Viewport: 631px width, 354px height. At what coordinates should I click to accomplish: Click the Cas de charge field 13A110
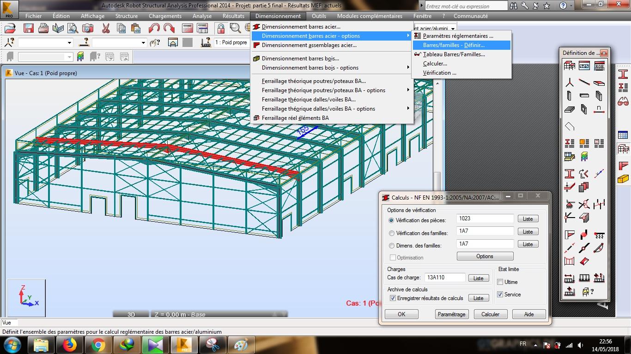(444, 277)
